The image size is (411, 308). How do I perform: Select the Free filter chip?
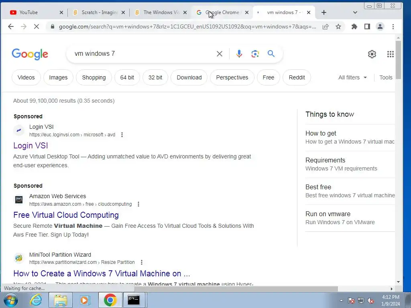coord(269,77)
